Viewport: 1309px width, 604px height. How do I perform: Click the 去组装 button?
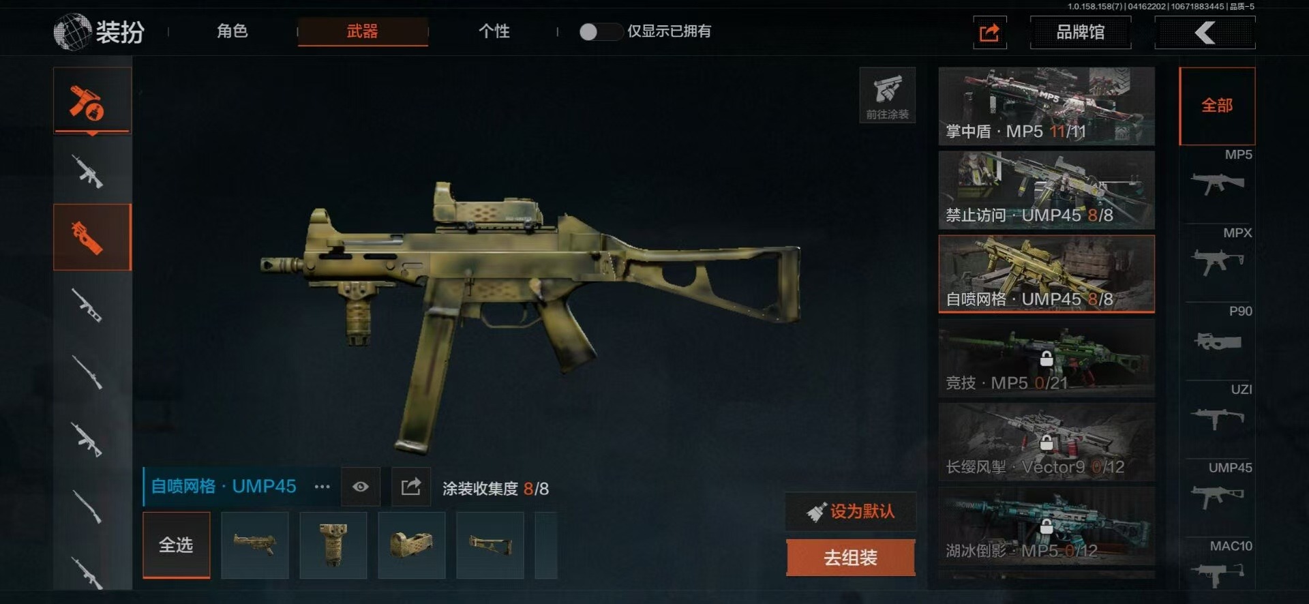pos(850,558)
